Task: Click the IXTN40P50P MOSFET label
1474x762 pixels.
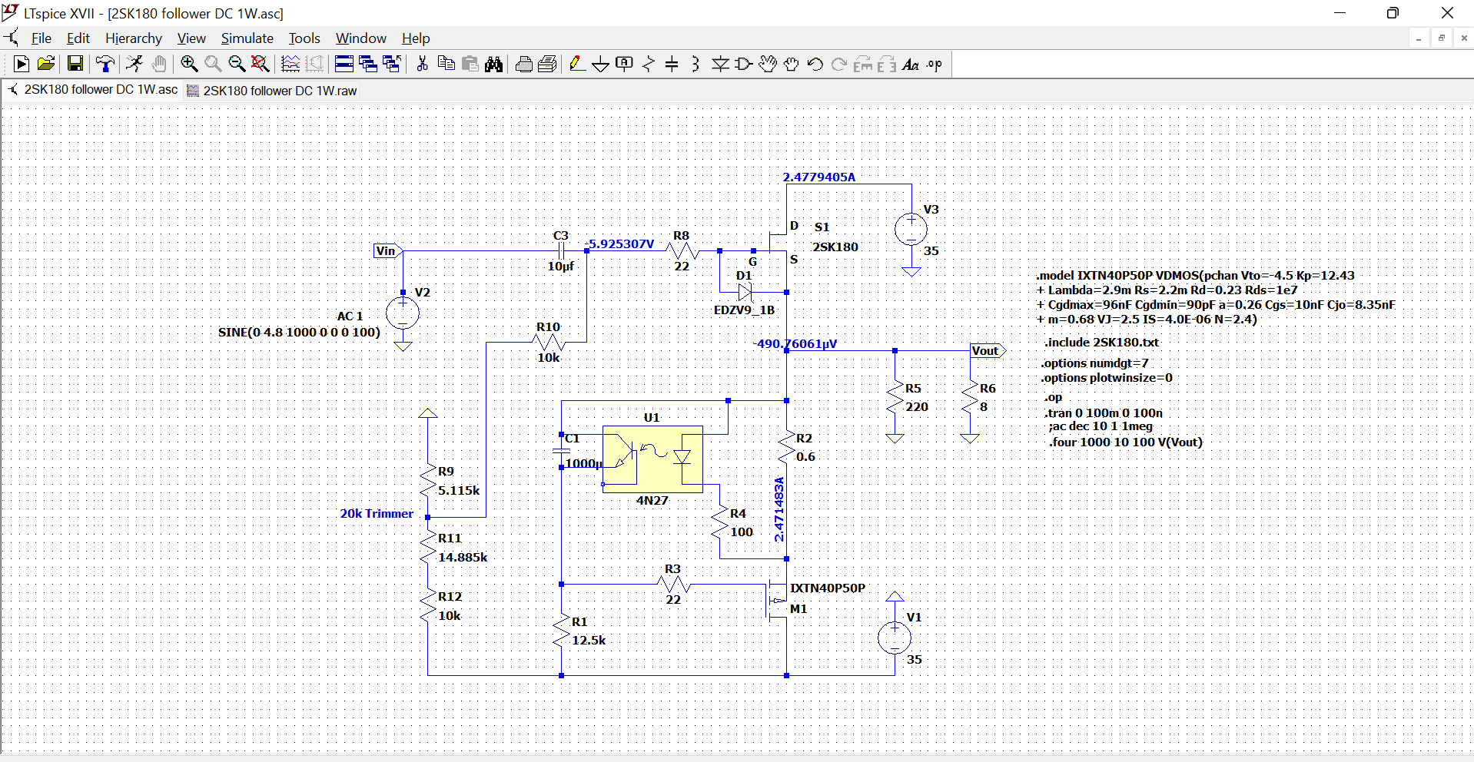Action: point(828,588)
